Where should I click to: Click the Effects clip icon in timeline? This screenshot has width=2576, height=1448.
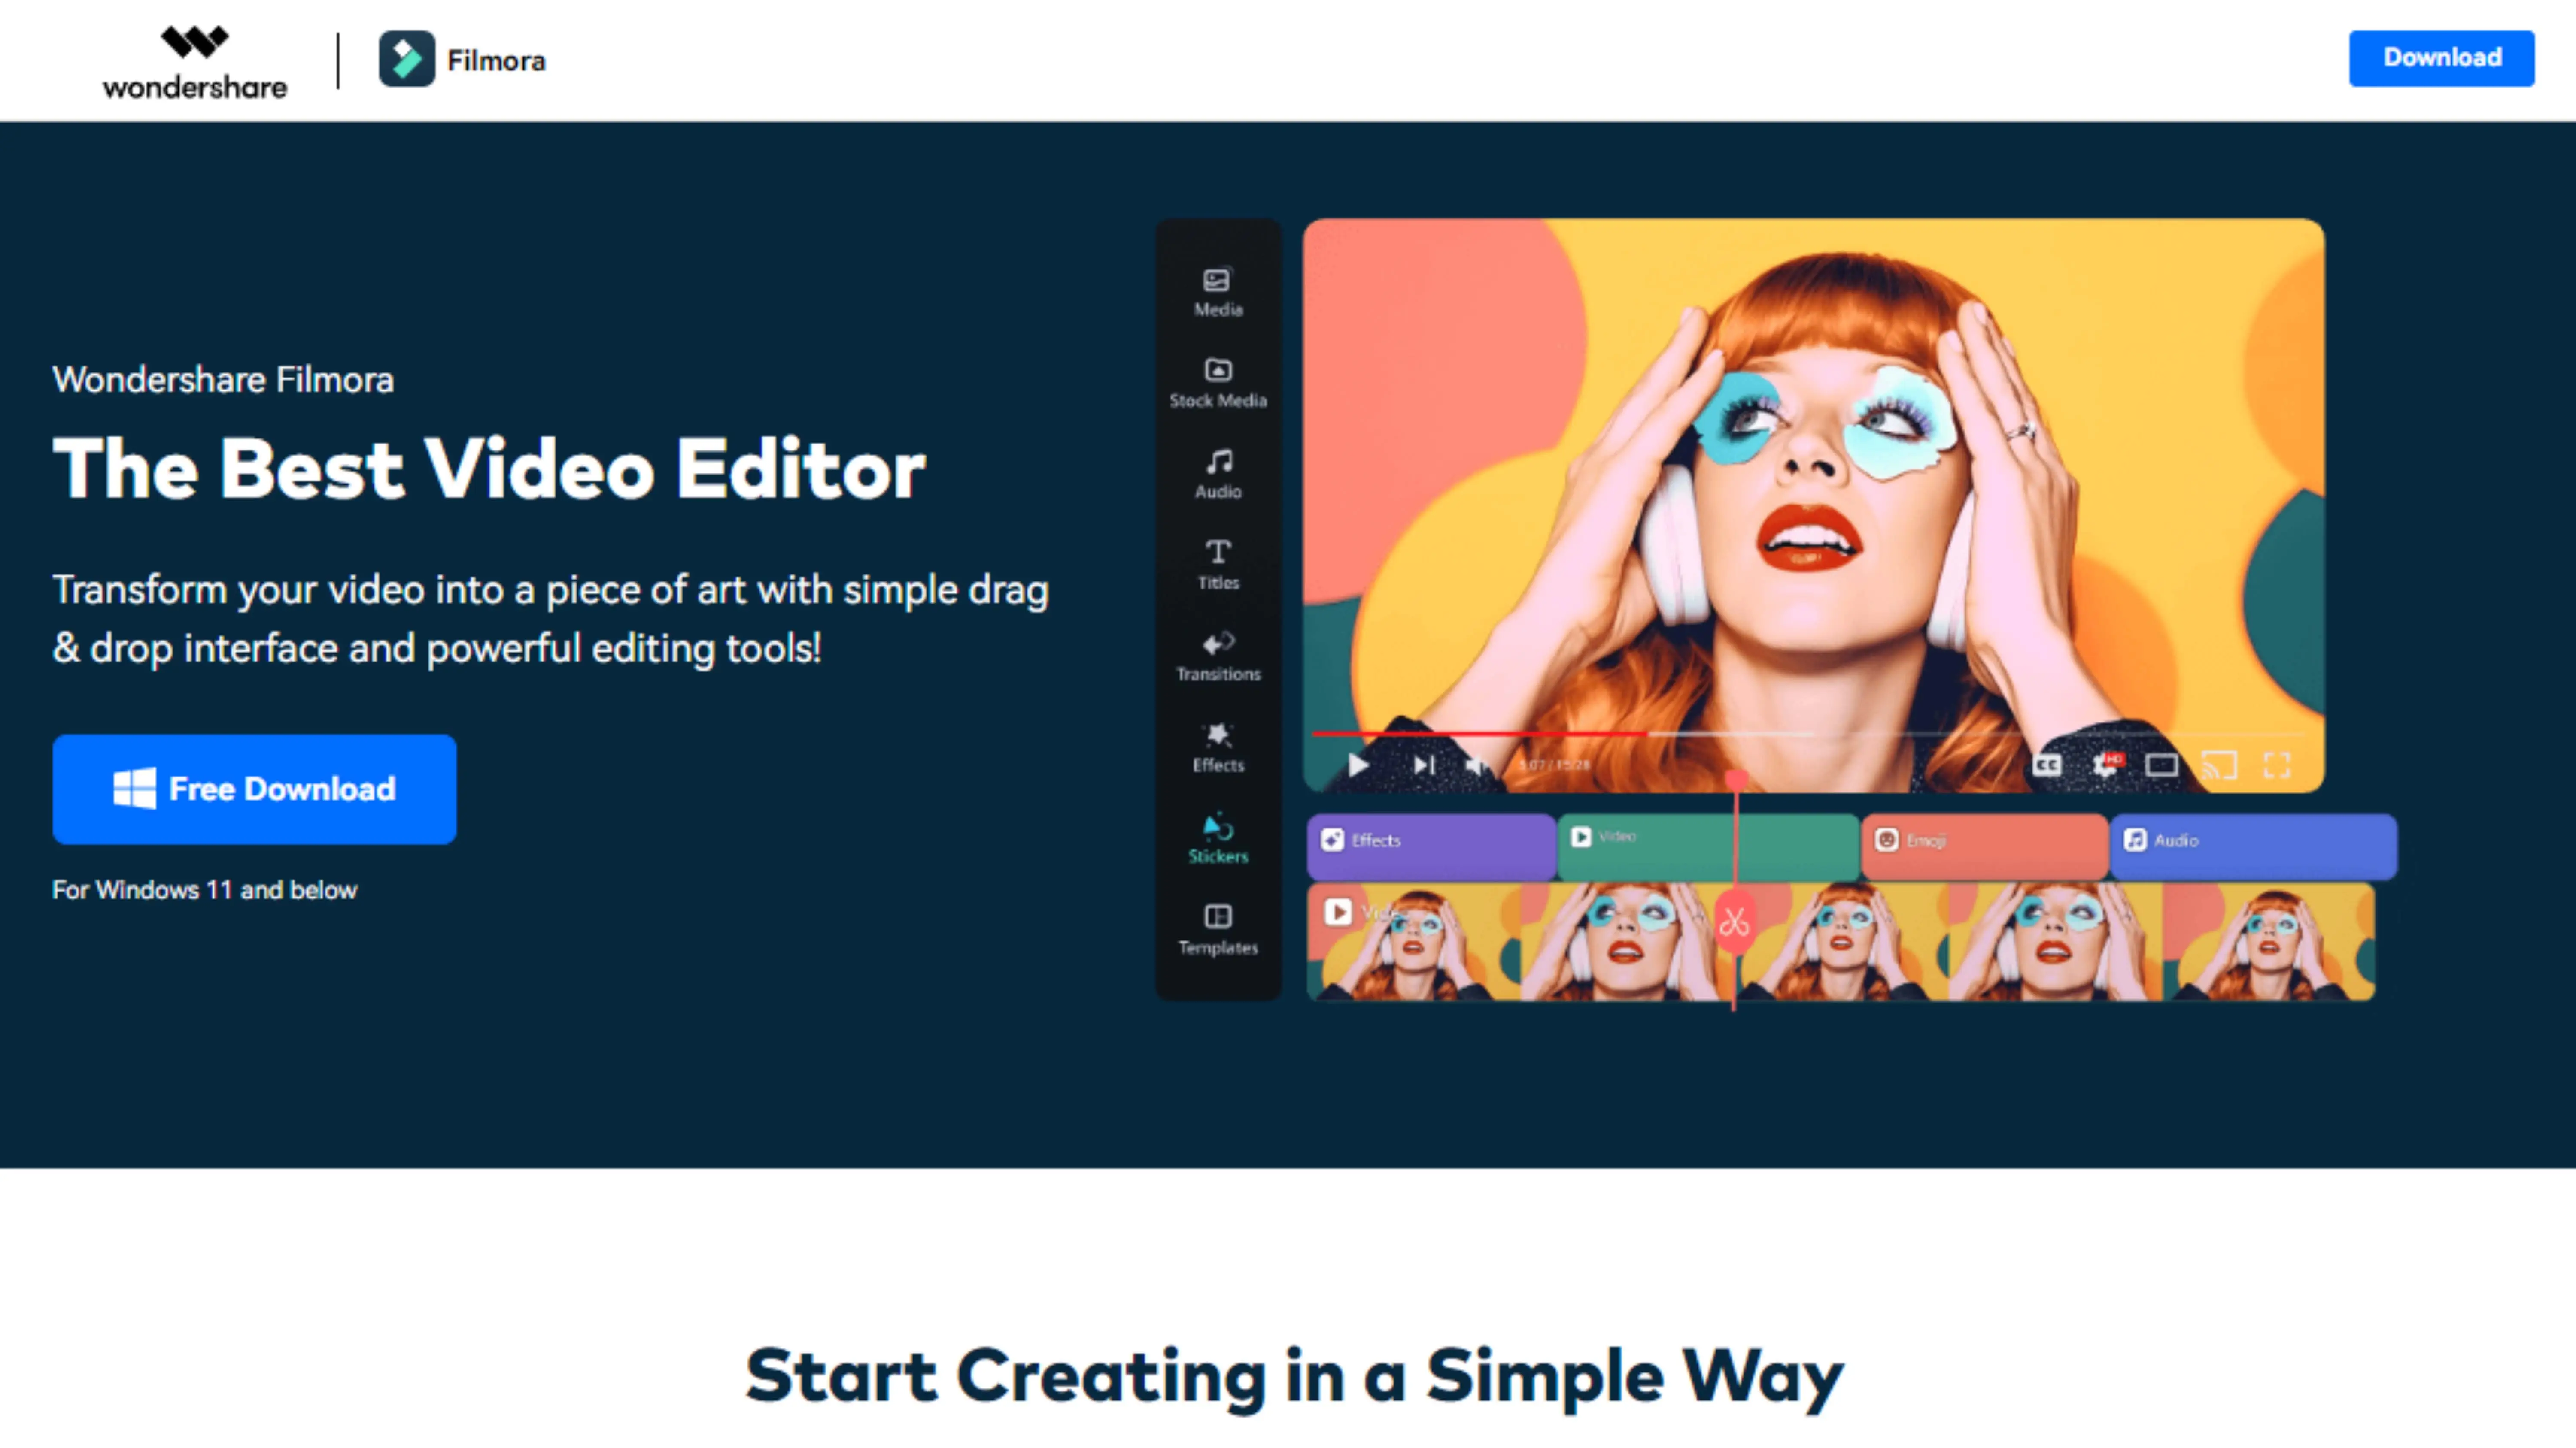(x=1332, y=840)
